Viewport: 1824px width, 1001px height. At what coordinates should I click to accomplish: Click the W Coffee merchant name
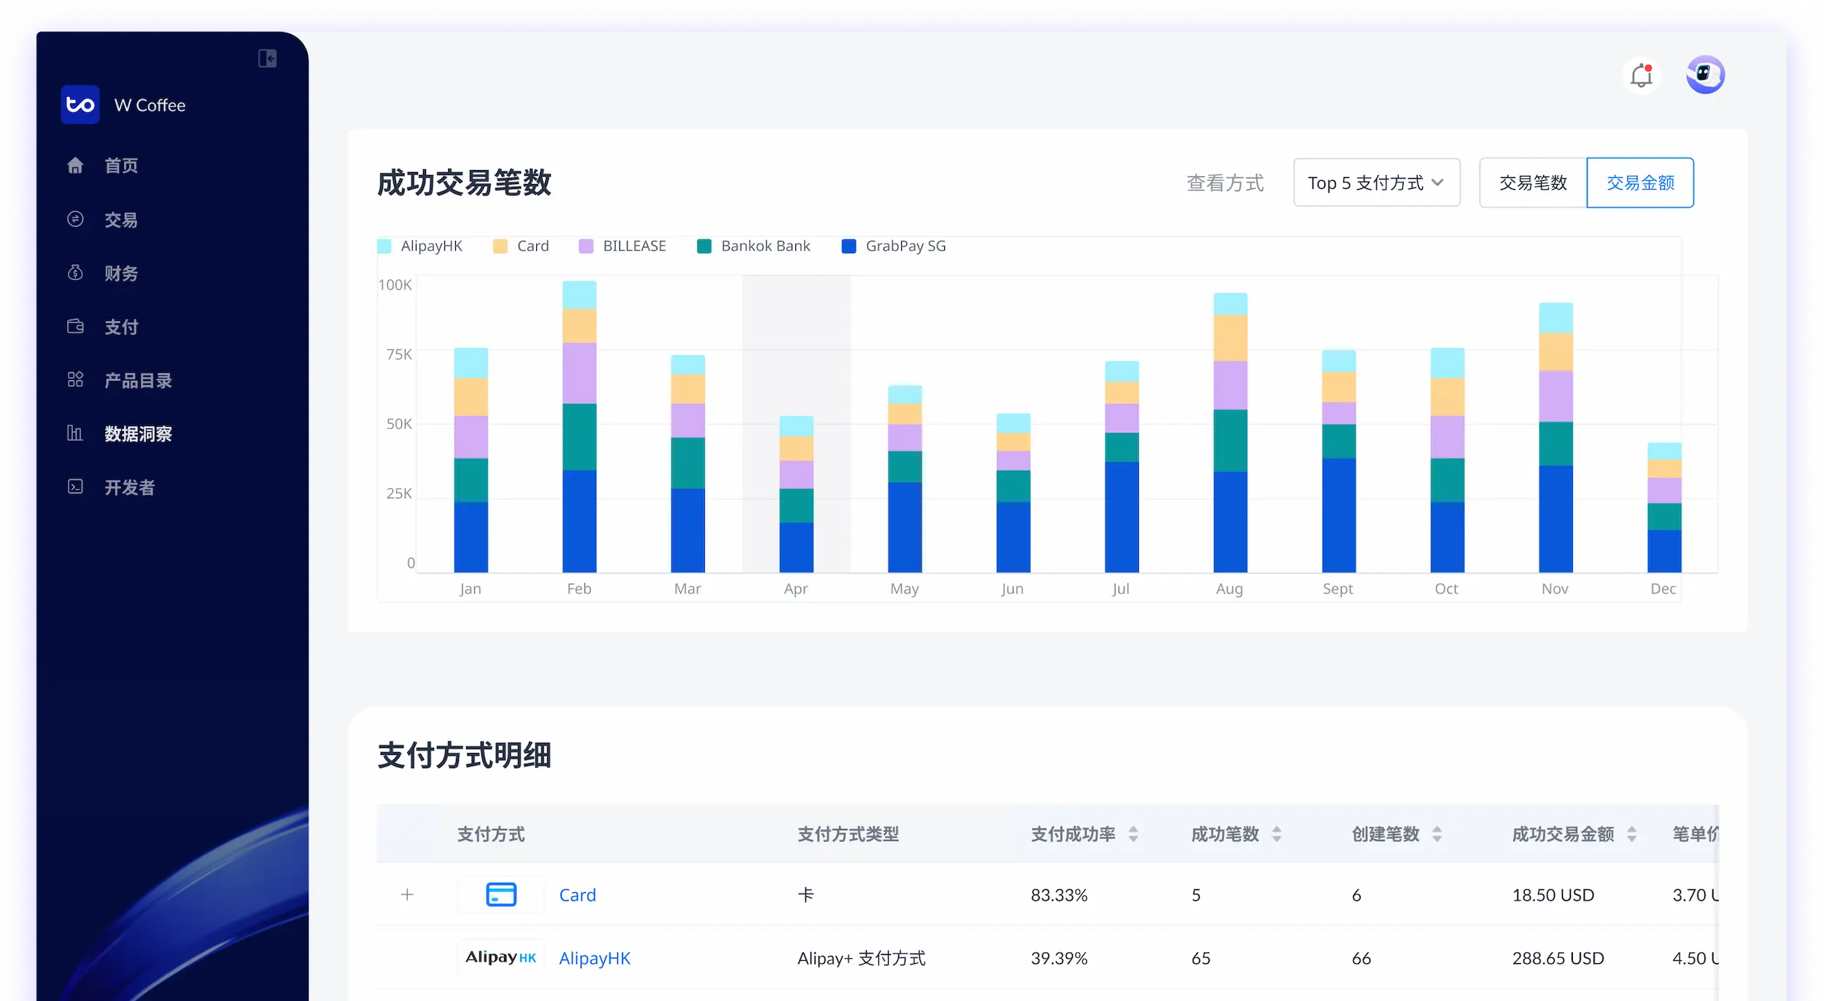coord(150,105)
